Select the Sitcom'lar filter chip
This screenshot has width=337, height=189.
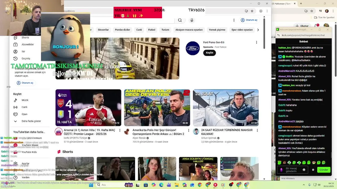point(103,30)
